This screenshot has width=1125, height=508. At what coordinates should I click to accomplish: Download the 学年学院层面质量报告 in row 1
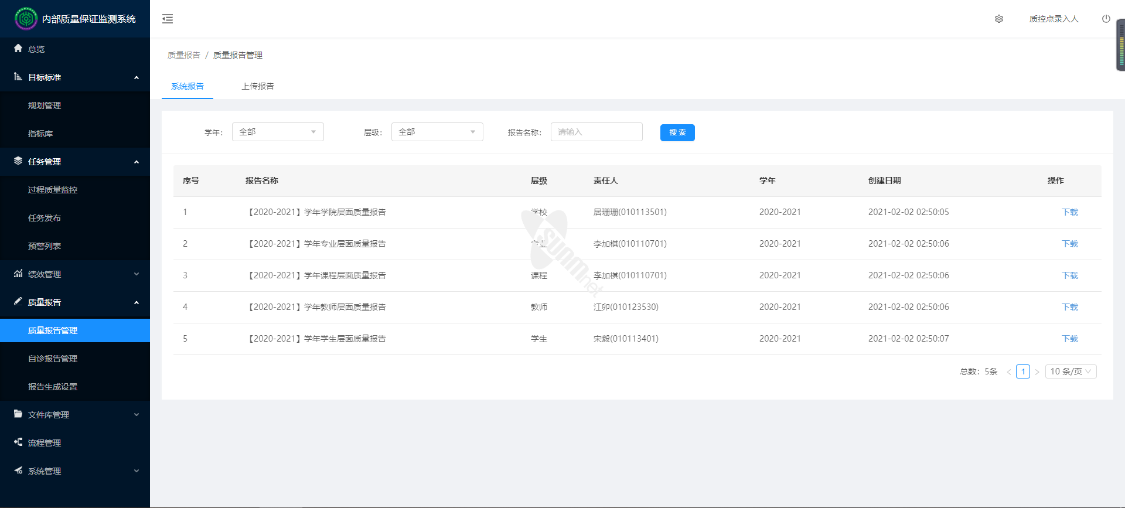(1069, 212)
